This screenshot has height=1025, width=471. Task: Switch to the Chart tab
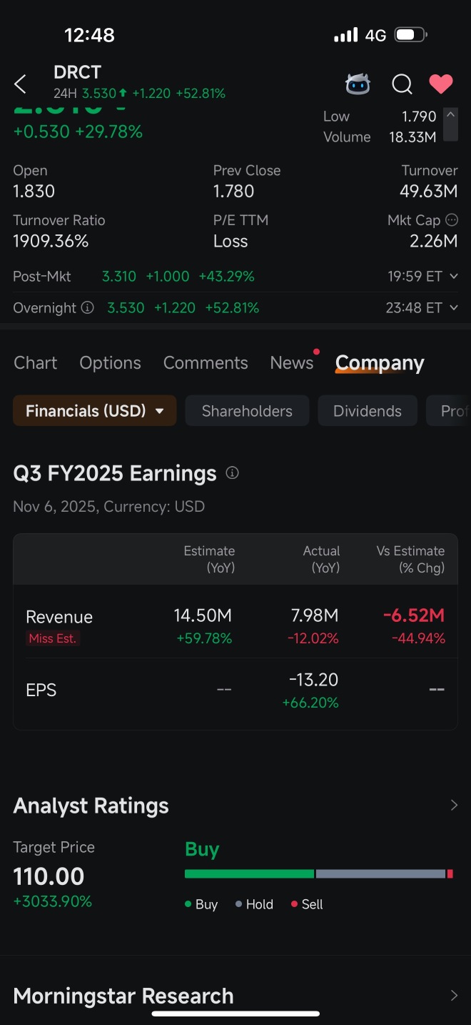pos(36,363)
